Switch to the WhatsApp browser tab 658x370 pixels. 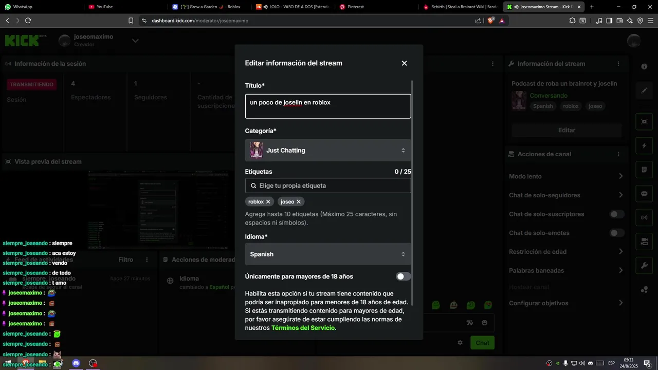(41, 7)
